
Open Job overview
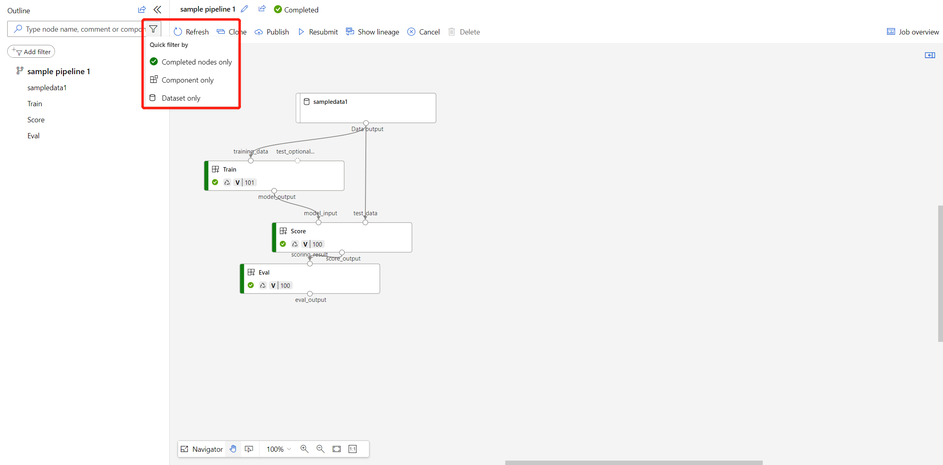point(913,32)
